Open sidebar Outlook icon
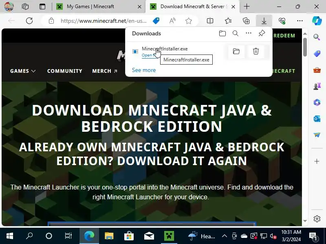This screenshot has width=326, height=244. (x=317, y=119)
